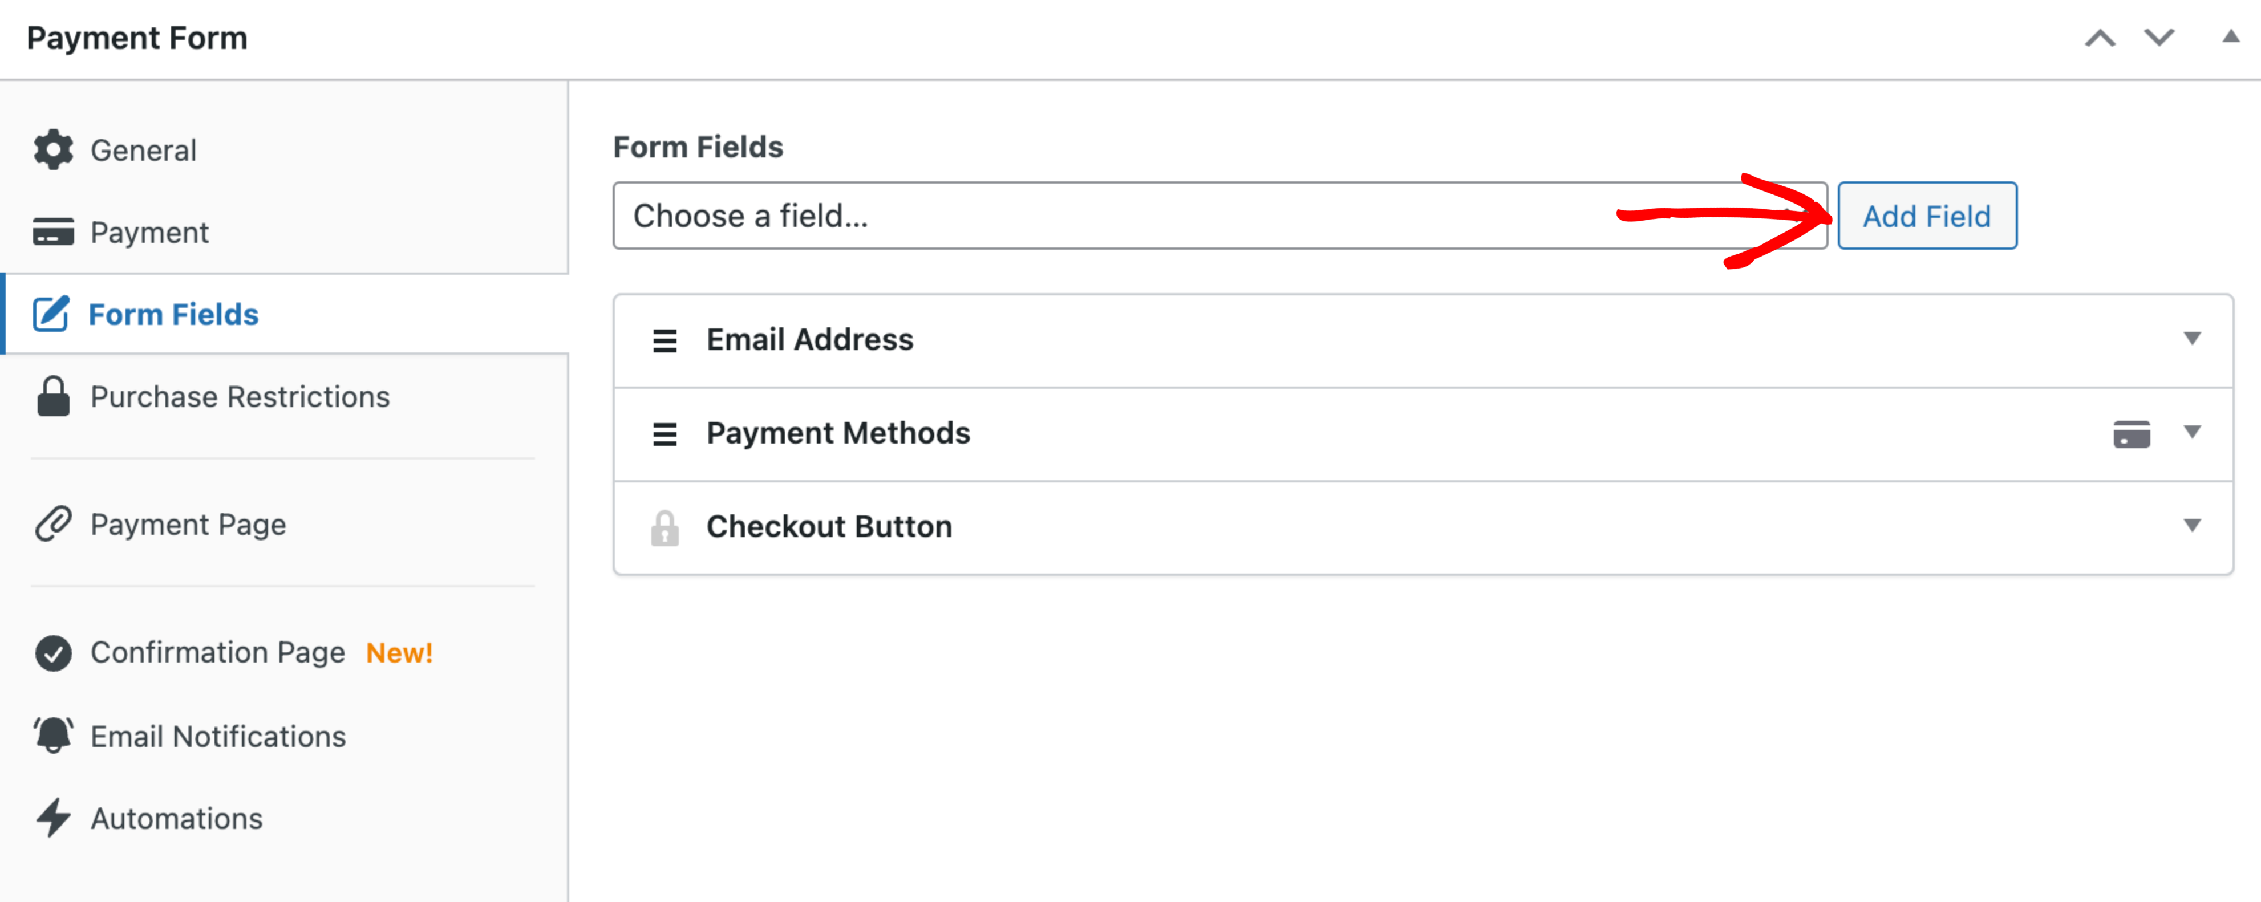Click the Checkout Button lock icon
Image resolution: width=2261 pixels, height=902 pixels.
tap(664, 527)
